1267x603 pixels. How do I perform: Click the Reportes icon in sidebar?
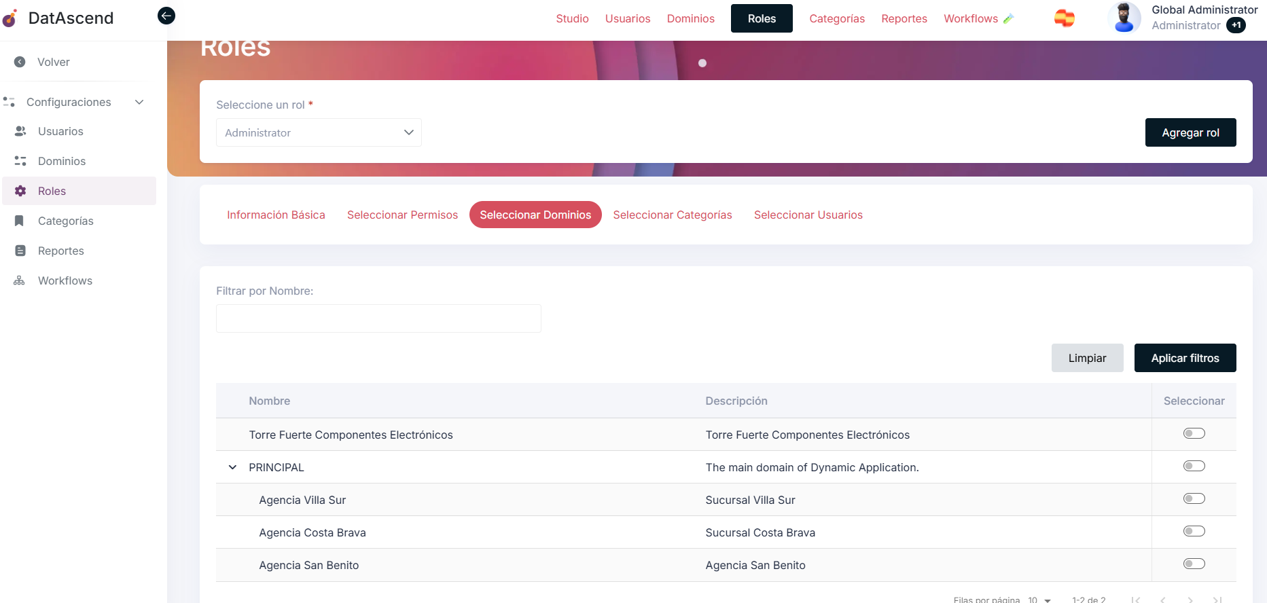tap(20, 251)
